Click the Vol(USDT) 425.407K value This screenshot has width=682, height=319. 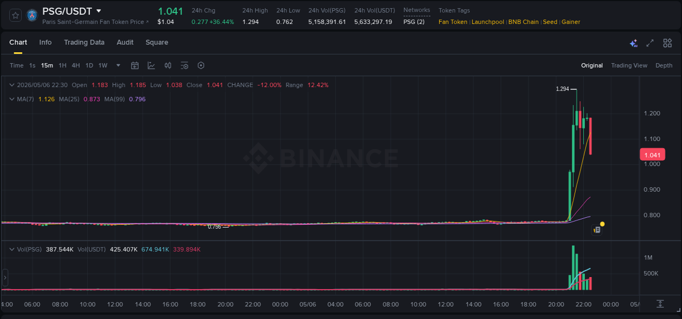(x=124, y=249)
